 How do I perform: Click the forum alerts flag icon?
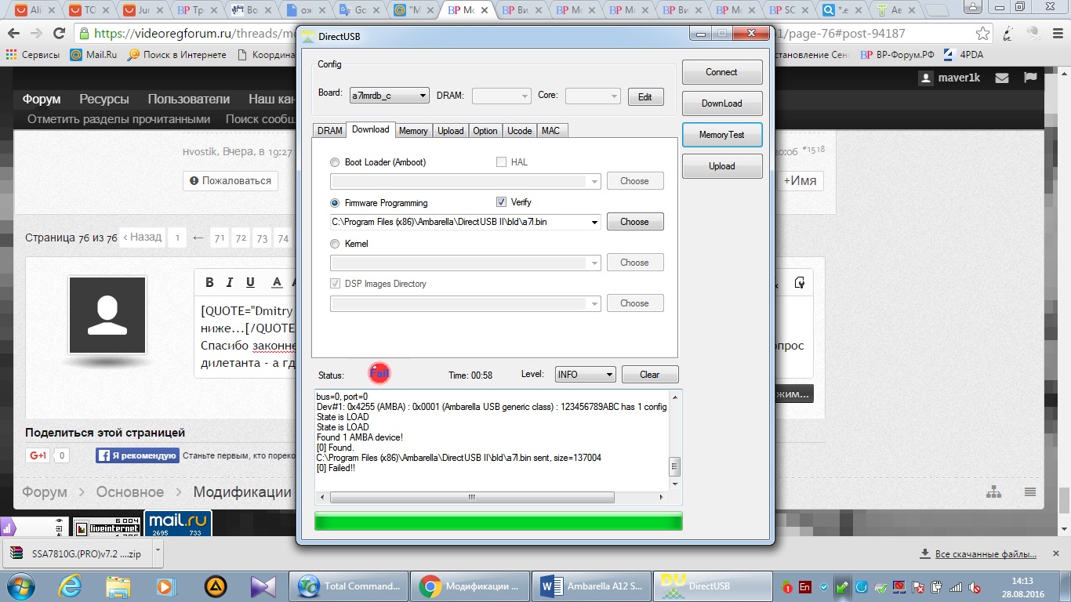(1030, 78)
